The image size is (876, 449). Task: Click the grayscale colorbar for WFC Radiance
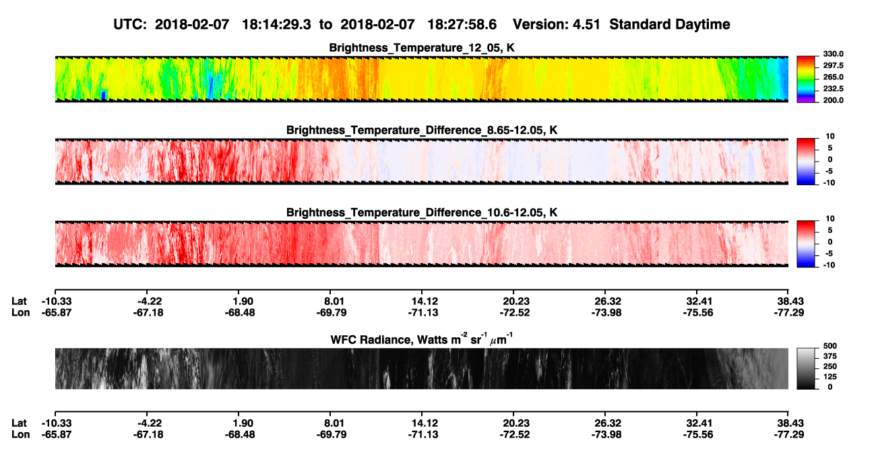click(x=807, y=368)
